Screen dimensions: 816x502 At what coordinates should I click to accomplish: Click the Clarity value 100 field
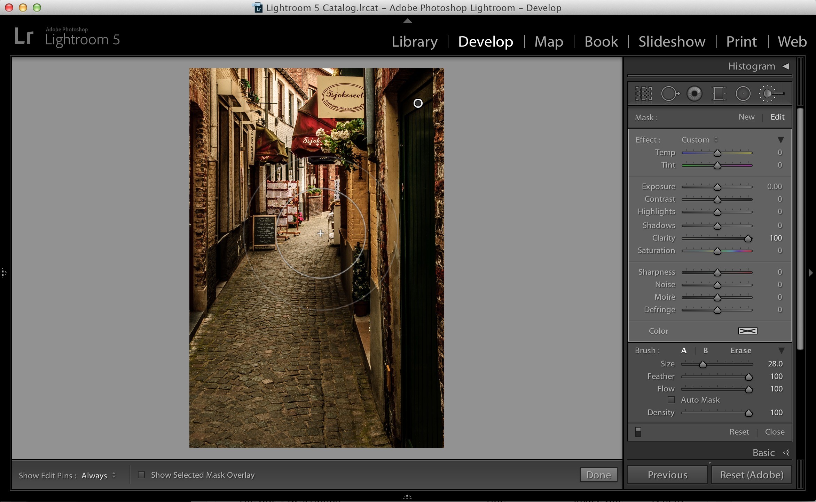[776, 238]
